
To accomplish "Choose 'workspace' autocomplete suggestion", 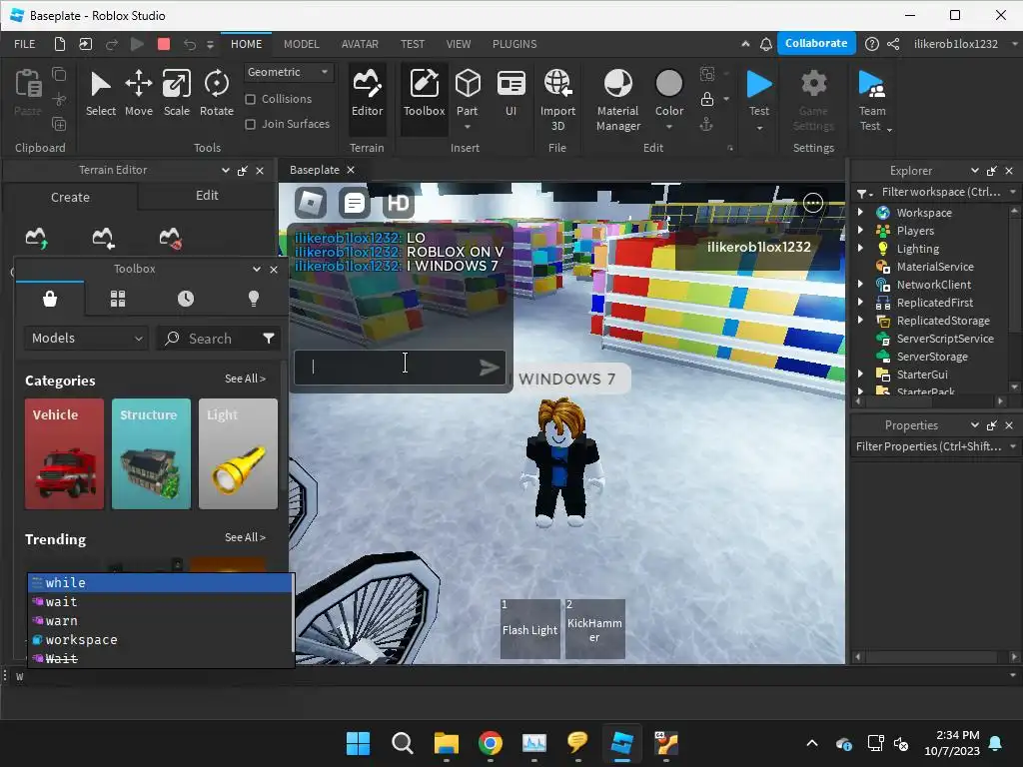I will [161, 640].
